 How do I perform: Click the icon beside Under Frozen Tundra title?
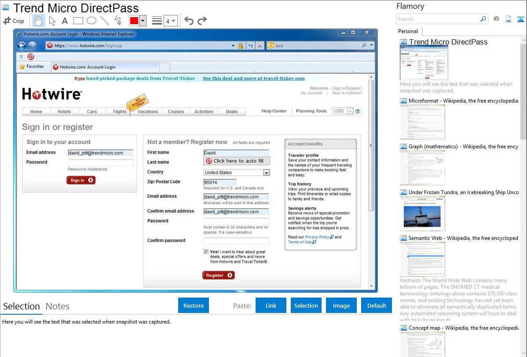coord(403,192)
